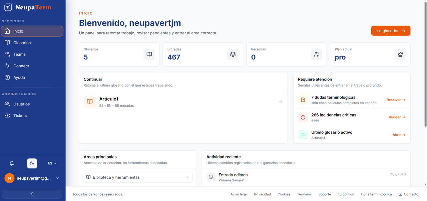Open Ayuda in the sidebar

(32, 78)
